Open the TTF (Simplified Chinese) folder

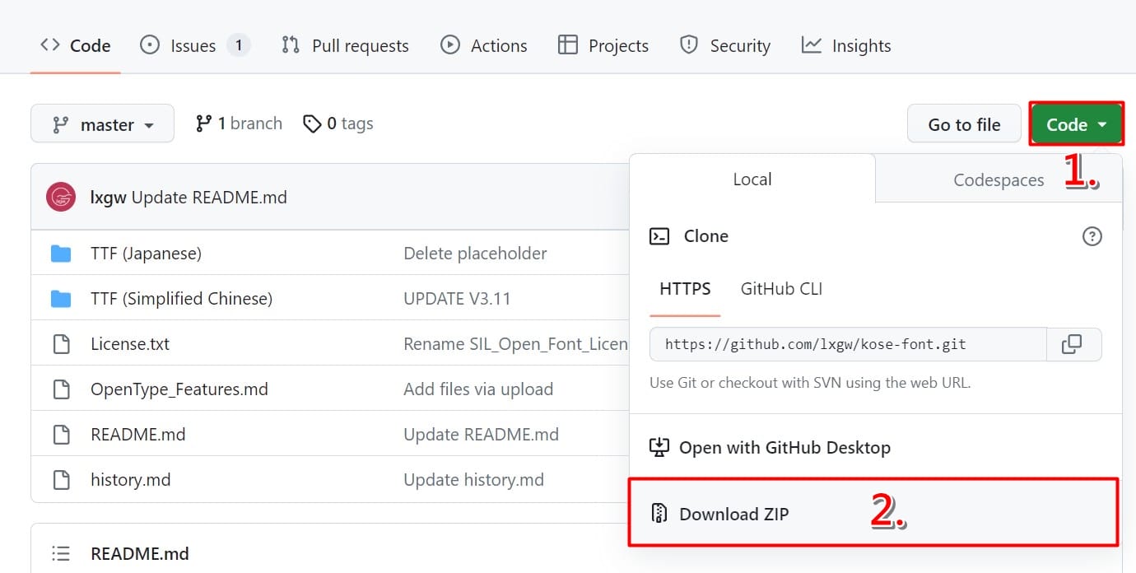coord(181,299)
